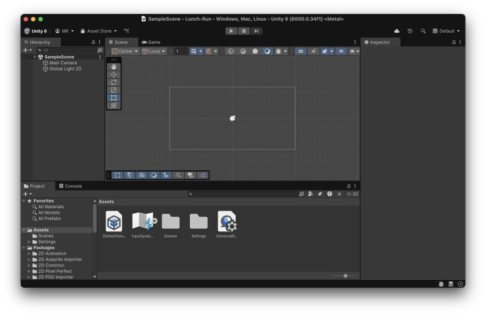Toggle scene lighting draw mode
486x315 pixels.
[x=267, y=51]
